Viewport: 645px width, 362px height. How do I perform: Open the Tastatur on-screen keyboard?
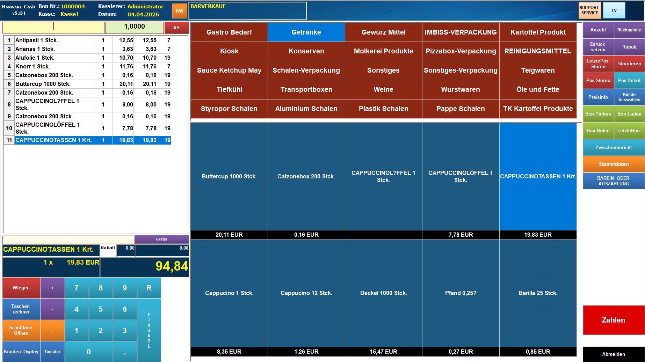coord(52,352)
